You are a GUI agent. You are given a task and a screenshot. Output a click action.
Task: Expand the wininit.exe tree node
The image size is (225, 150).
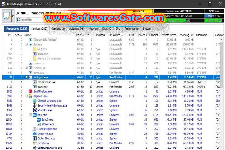(x=27, y=68)
